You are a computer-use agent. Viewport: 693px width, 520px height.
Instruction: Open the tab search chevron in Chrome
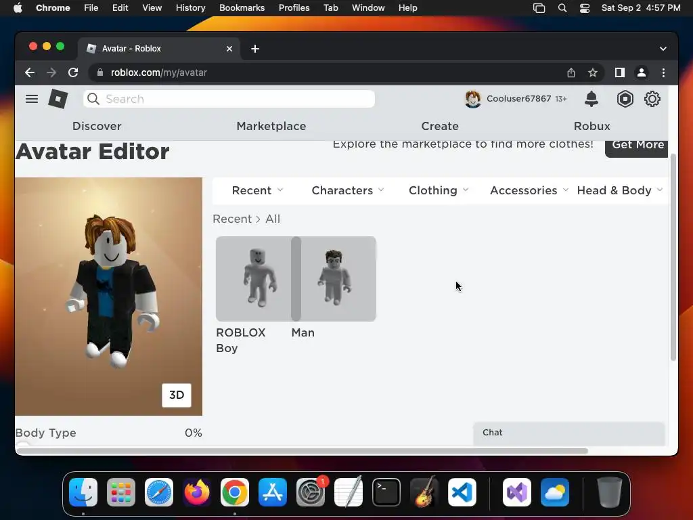coord(663,49)
